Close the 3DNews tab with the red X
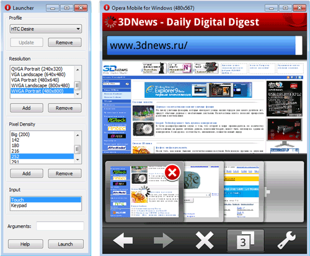Screen dimensions: 310x256 click(x=172, y=173)
